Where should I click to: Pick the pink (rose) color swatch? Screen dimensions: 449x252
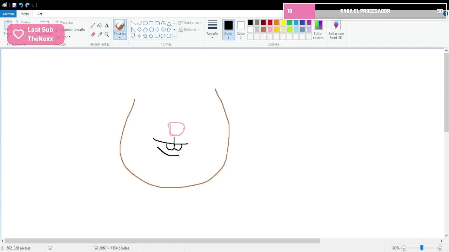[x=270, y=30]
